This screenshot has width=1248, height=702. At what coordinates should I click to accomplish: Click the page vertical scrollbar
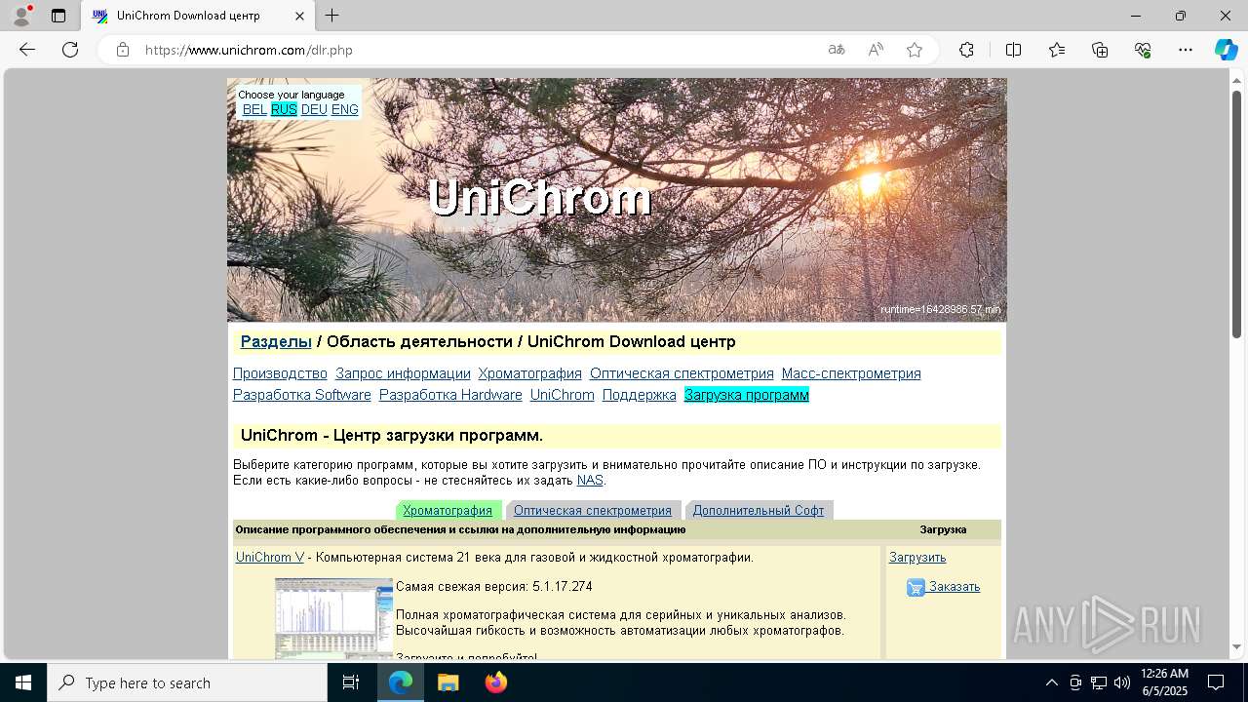(1237, 214)
